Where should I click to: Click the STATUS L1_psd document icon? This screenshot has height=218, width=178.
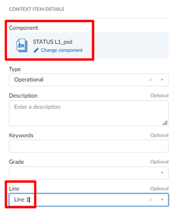[22, 46]
